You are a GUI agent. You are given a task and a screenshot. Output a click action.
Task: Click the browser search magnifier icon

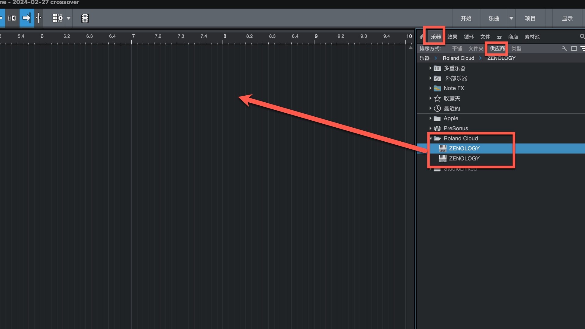point(582,37)
